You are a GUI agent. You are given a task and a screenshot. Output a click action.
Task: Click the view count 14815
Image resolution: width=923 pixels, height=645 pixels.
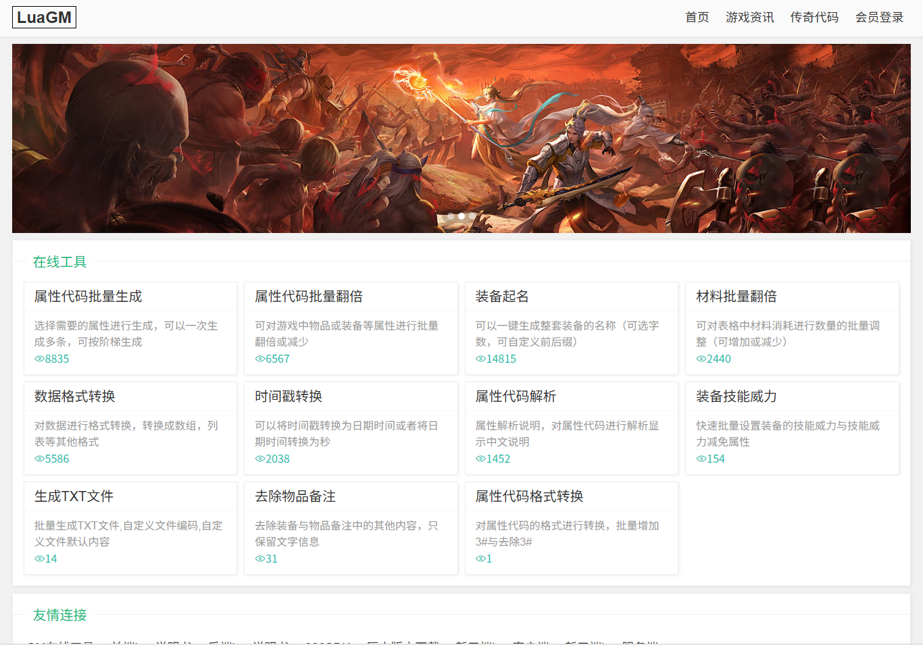pos(501,359)
